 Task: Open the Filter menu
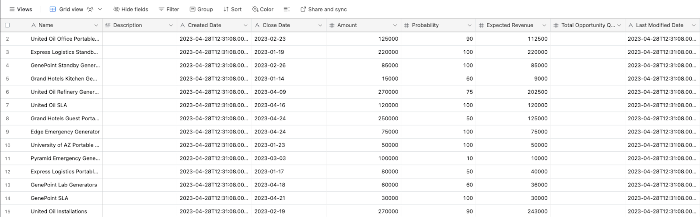point(168,9)
